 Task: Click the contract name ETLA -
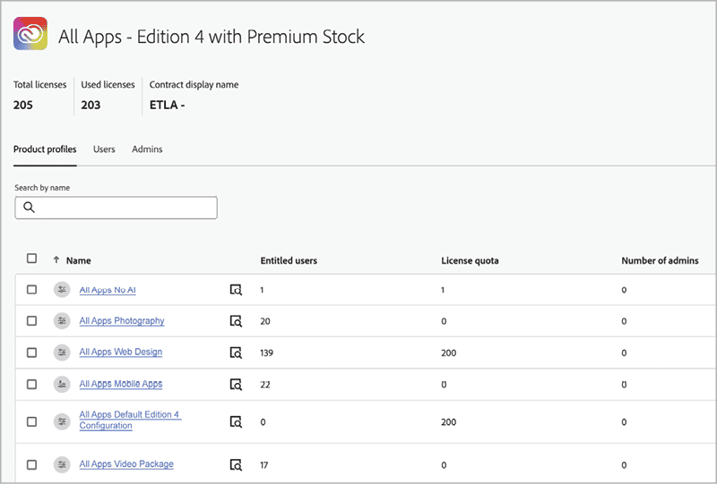(x=167, y=105)
